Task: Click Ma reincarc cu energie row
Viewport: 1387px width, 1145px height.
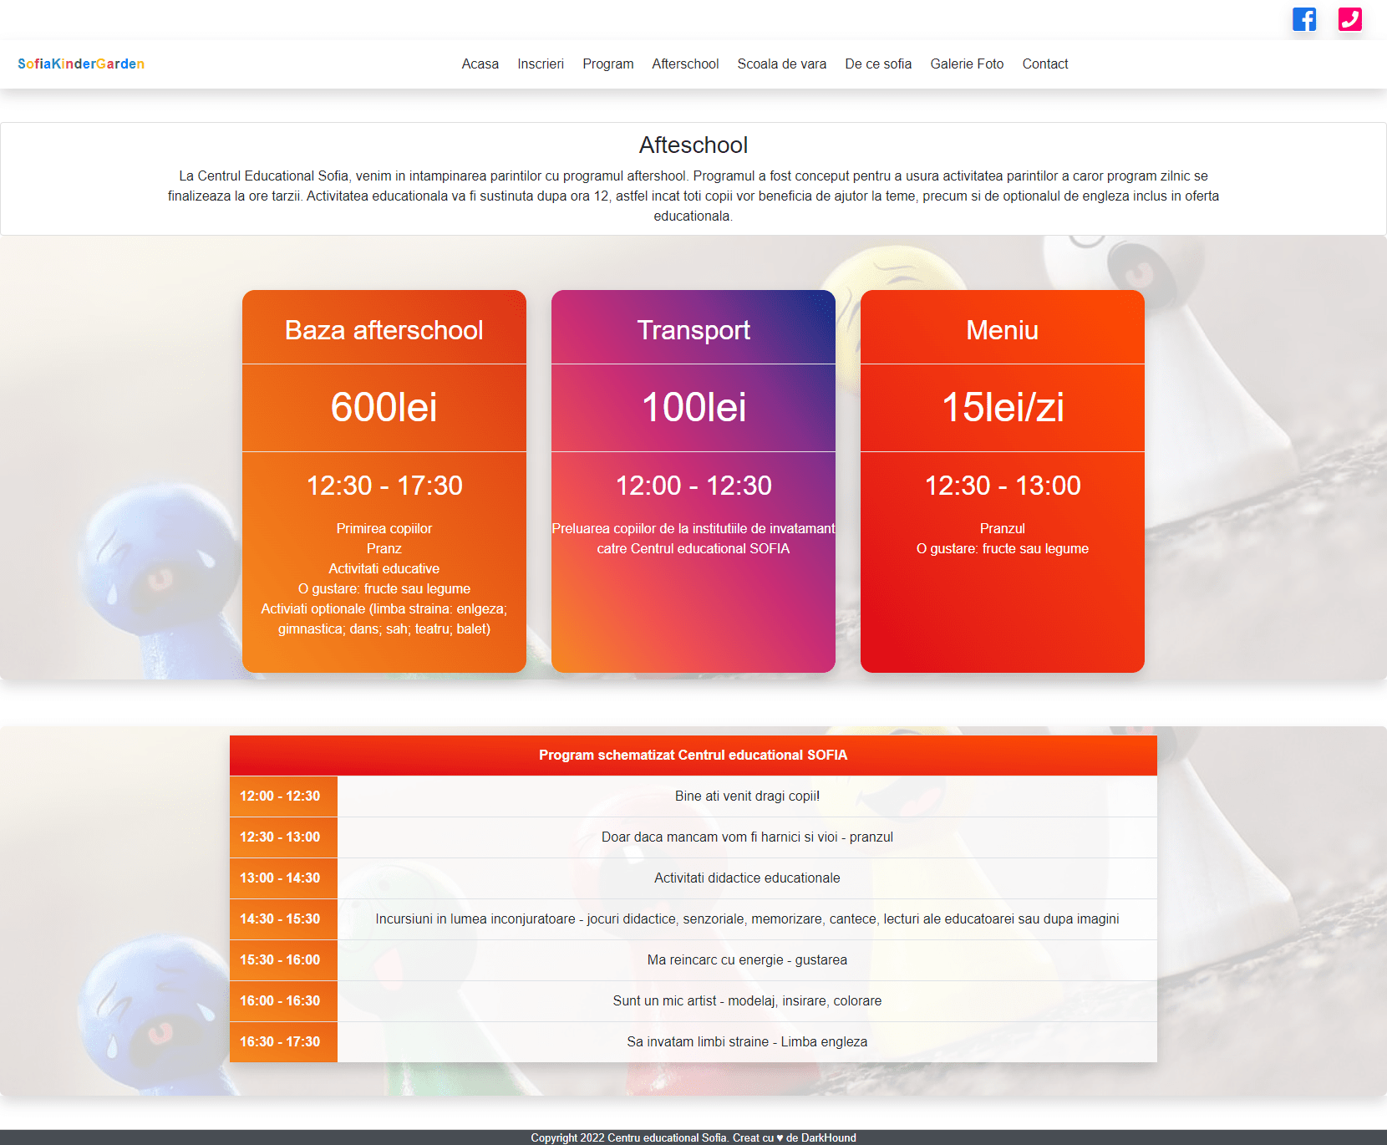Action: pyautogui.click(x=747, y=959)
